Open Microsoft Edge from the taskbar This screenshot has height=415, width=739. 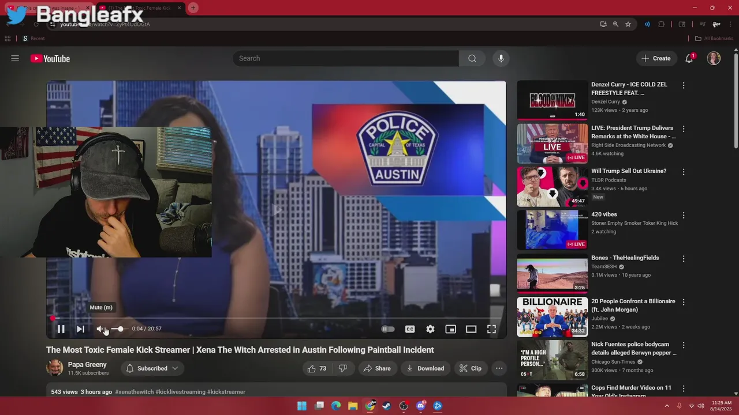pos(336,406)
